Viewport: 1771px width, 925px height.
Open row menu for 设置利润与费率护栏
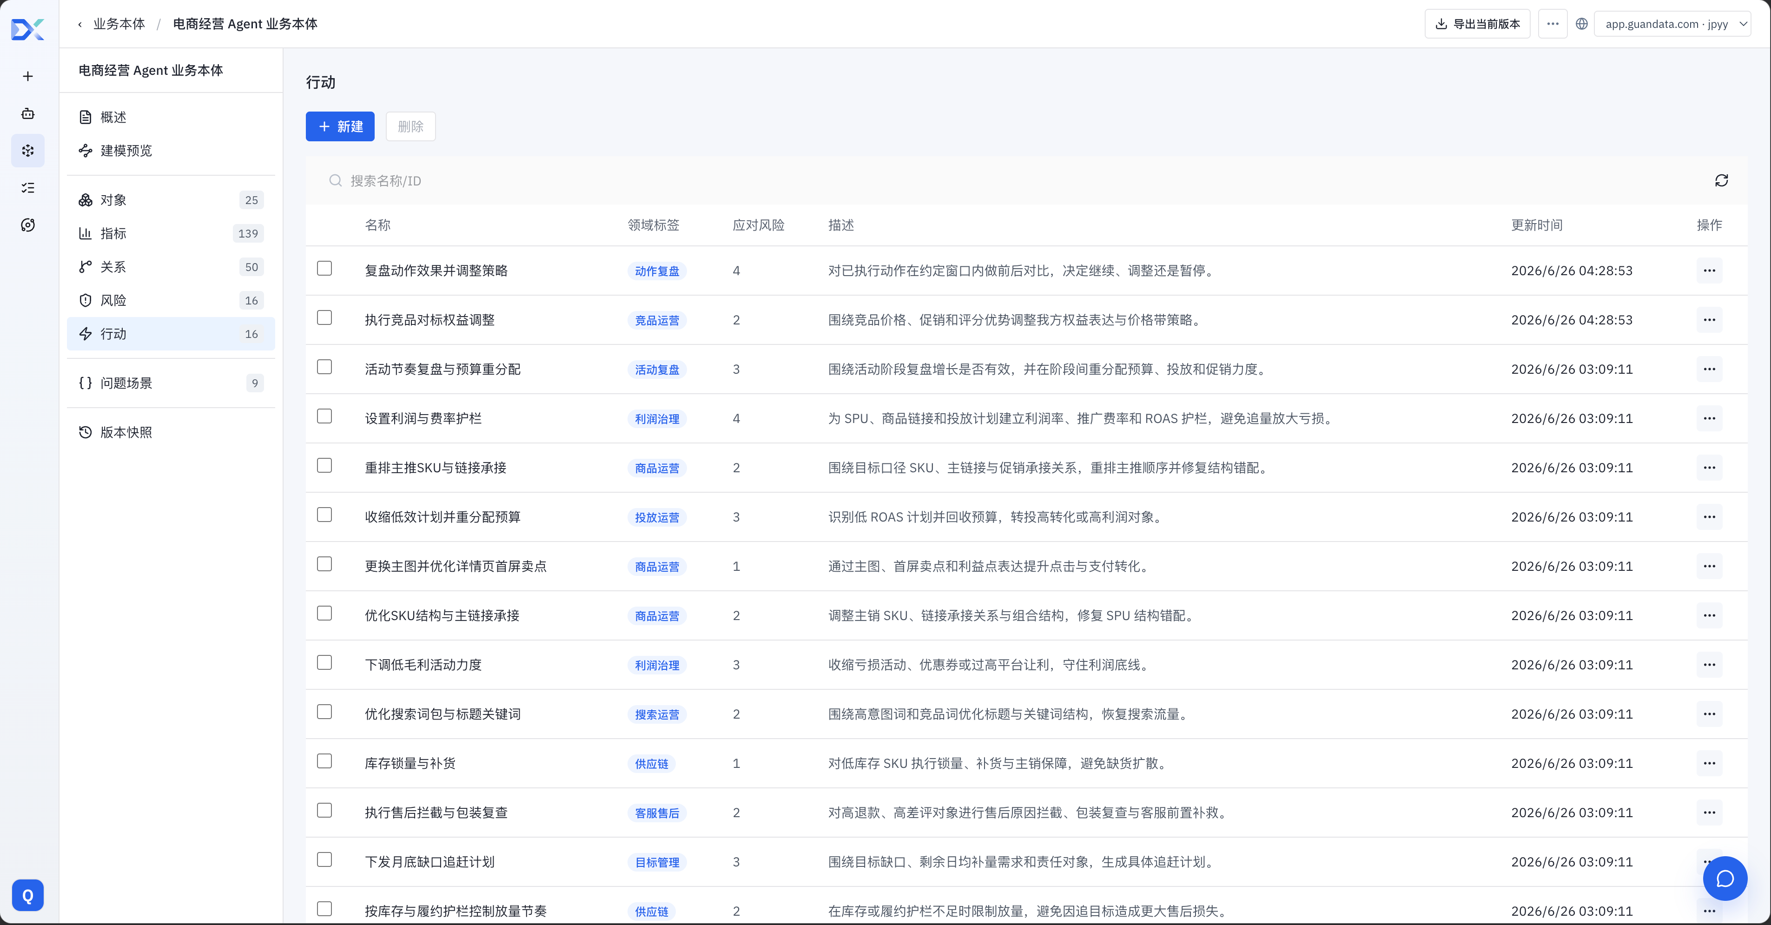(1709, 418)
